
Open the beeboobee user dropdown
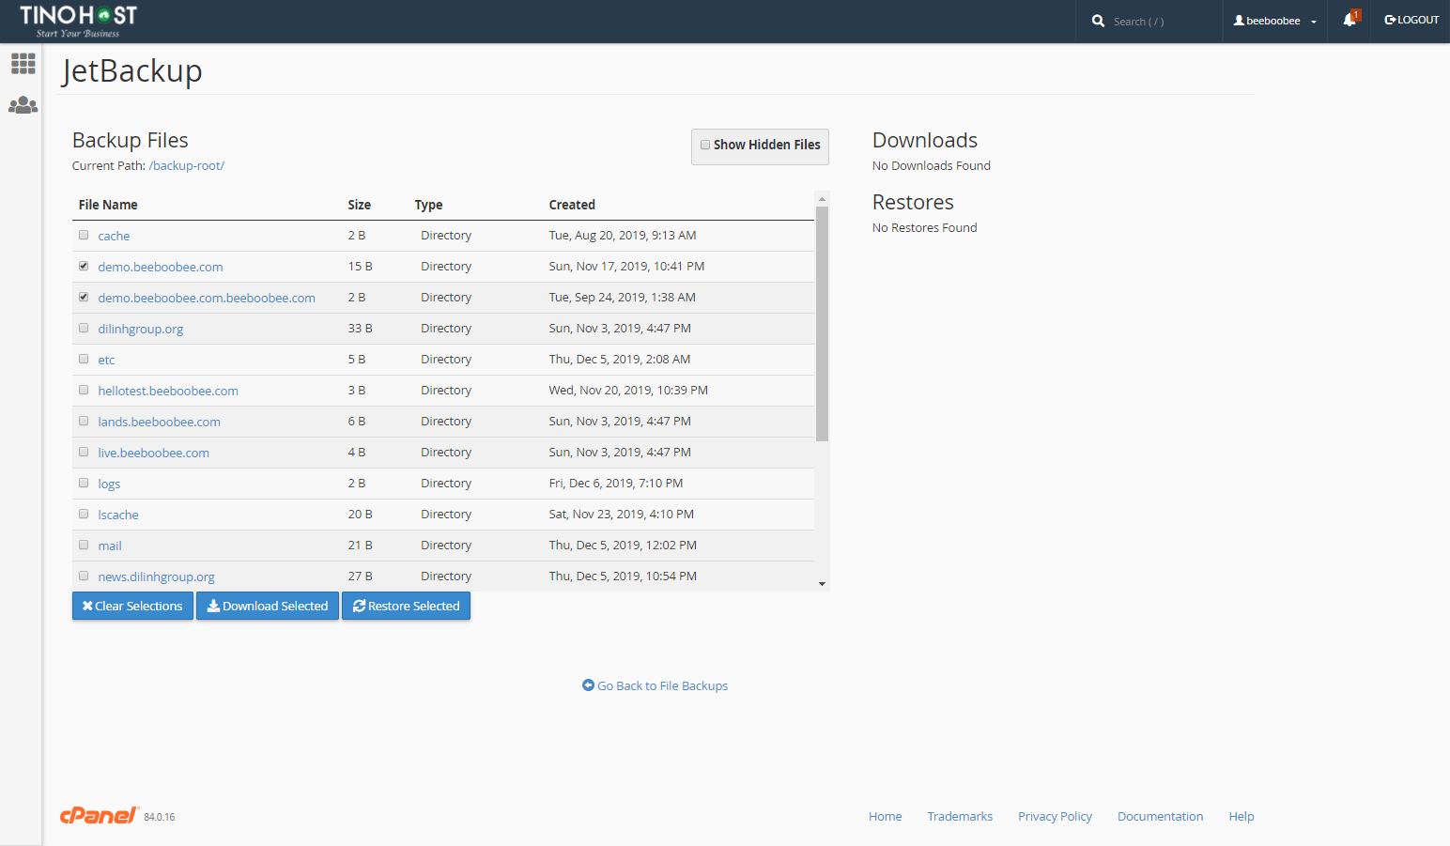click(x=1274, y=21)
